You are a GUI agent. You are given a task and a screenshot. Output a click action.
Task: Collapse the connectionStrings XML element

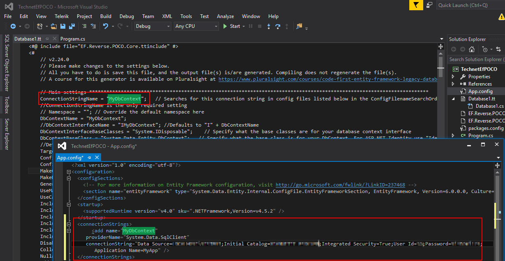click(68, 224)
